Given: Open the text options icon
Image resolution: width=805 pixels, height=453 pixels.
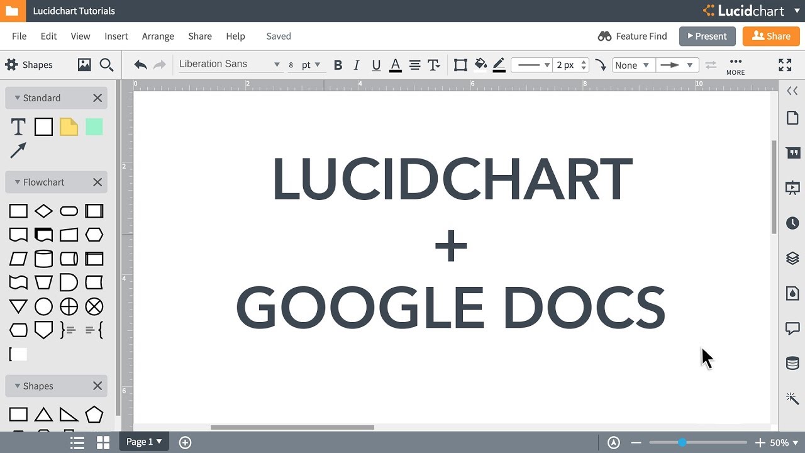Looking at the screenshot, I should click(434, 65).
